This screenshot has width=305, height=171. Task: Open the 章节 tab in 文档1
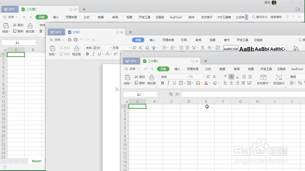227,40
